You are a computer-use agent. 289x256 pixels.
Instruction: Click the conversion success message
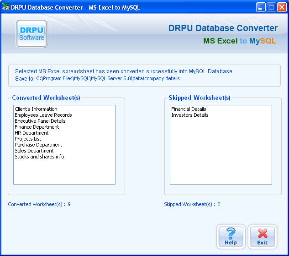click(x=124, y=71)
